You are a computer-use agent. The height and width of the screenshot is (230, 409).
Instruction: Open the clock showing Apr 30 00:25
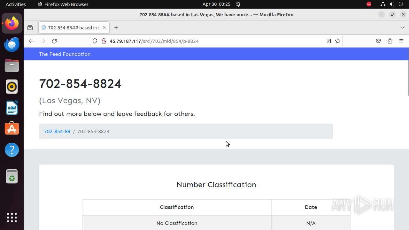tap(216, 4)
